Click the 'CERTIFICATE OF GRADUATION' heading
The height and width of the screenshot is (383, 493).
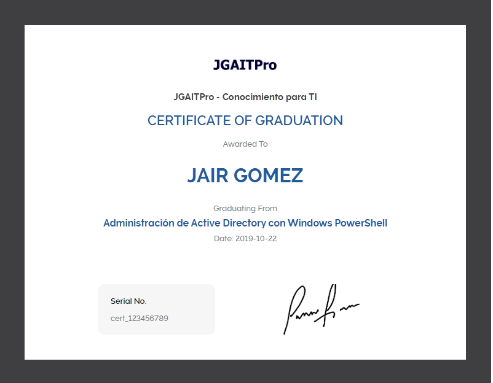245,120
